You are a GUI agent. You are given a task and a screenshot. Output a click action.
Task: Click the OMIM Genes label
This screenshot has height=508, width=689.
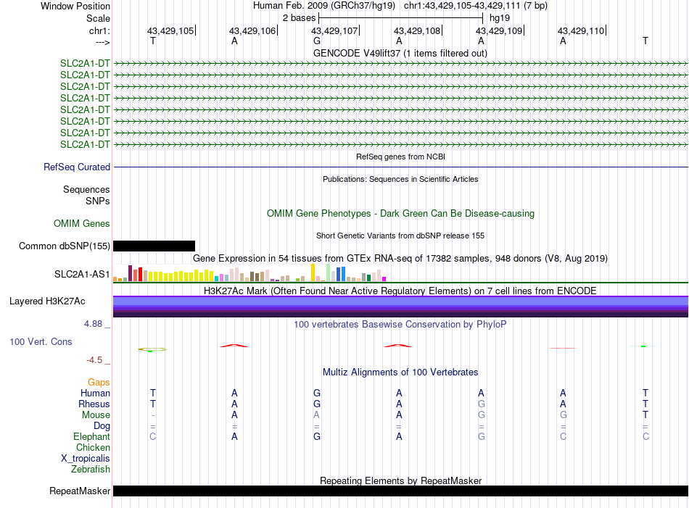(81, 223)
